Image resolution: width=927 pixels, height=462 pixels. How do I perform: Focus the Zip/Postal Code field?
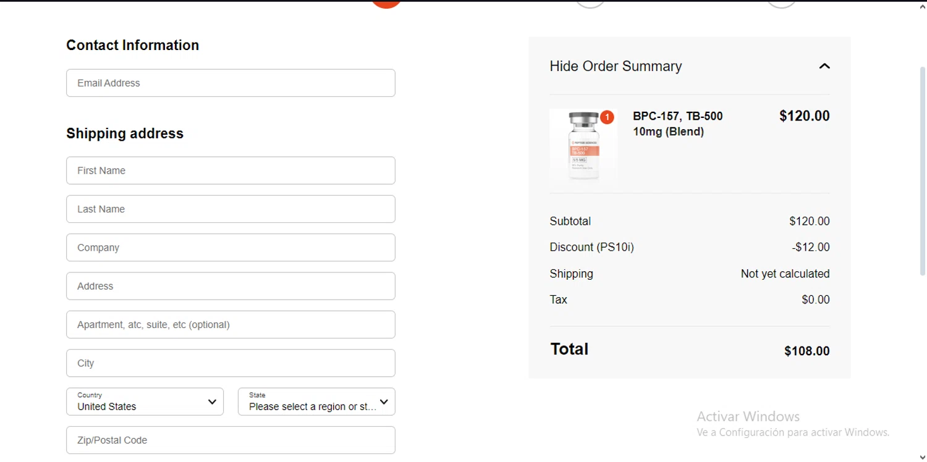pos(231,440)
